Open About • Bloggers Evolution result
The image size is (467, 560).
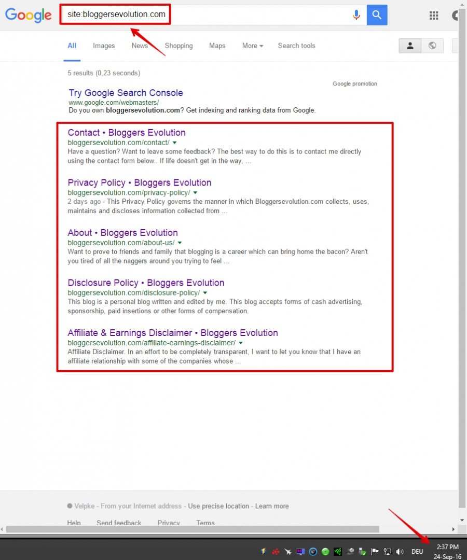coord(122,232)
